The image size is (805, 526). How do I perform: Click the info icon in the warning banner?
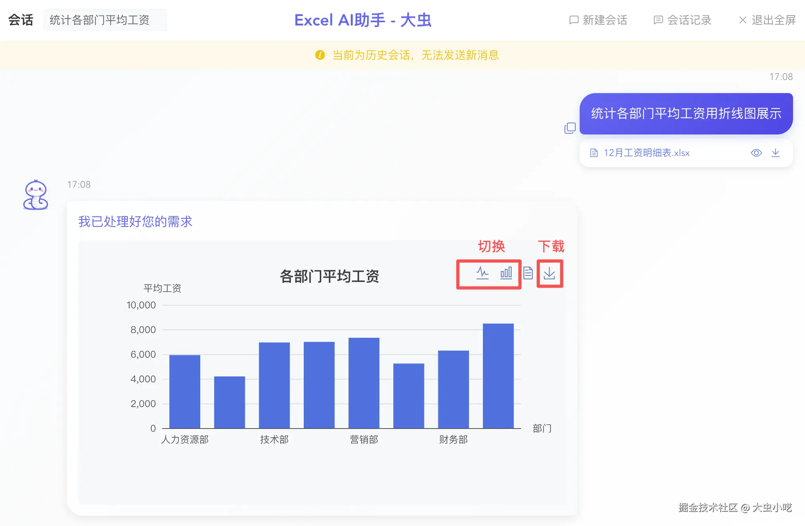click(320, 55)
